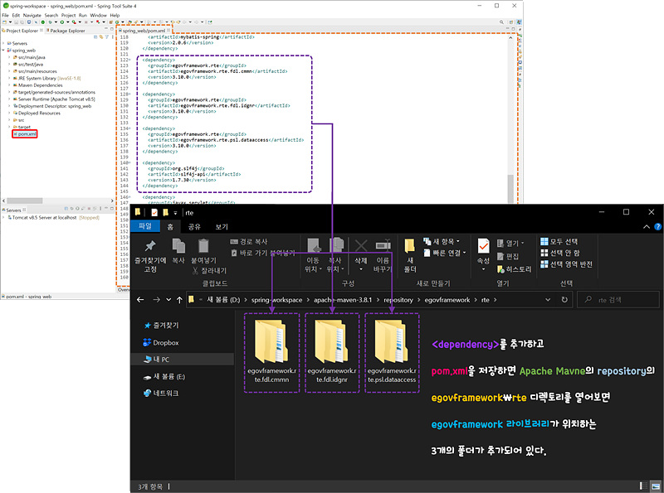The image size is (664, 493).
Task: Click the Explorer forward arrow
Action: (156, 300)
